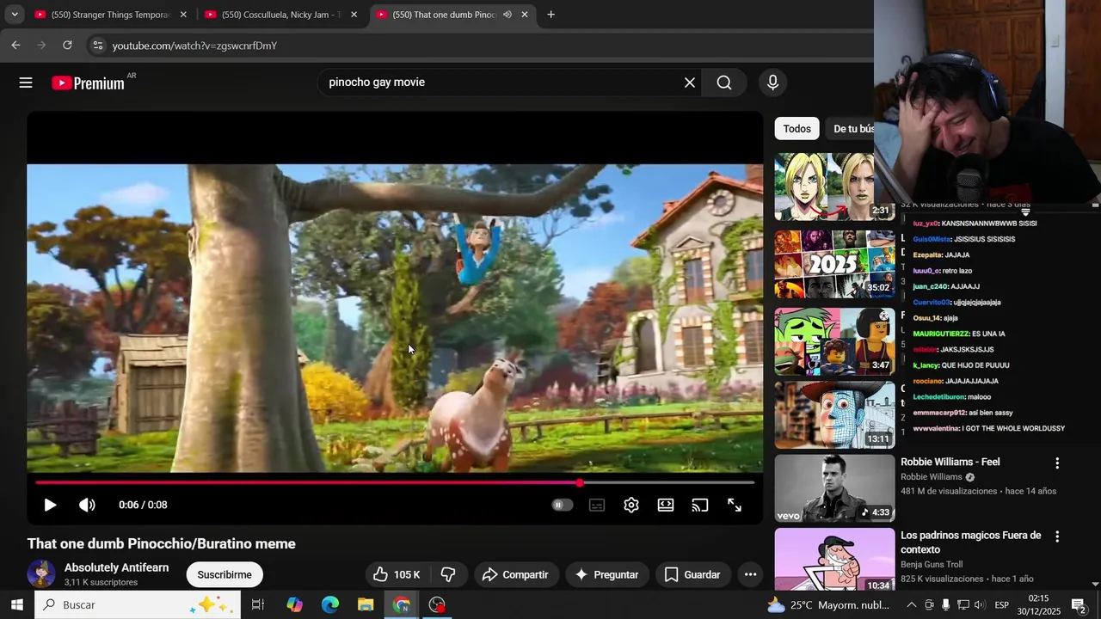Launch Microsoft Edge from the taskbar
This screenshot has width=1101, height=619.
pos(330,604)
